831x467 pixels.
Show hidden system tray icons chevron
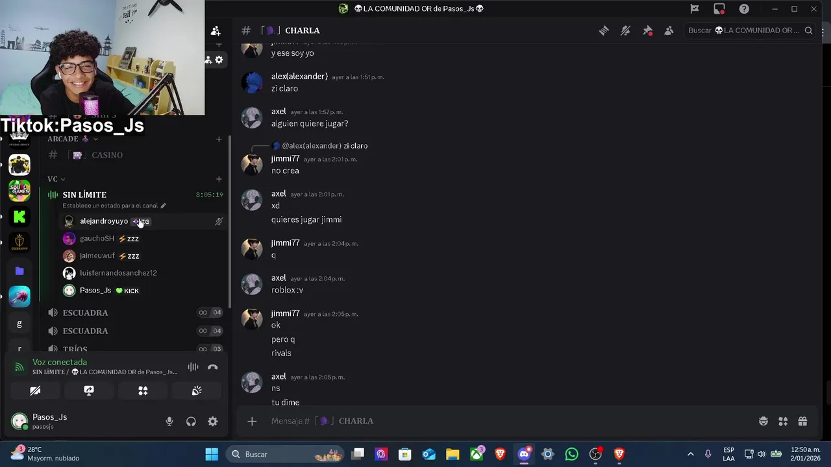click(x=690, y=454)
